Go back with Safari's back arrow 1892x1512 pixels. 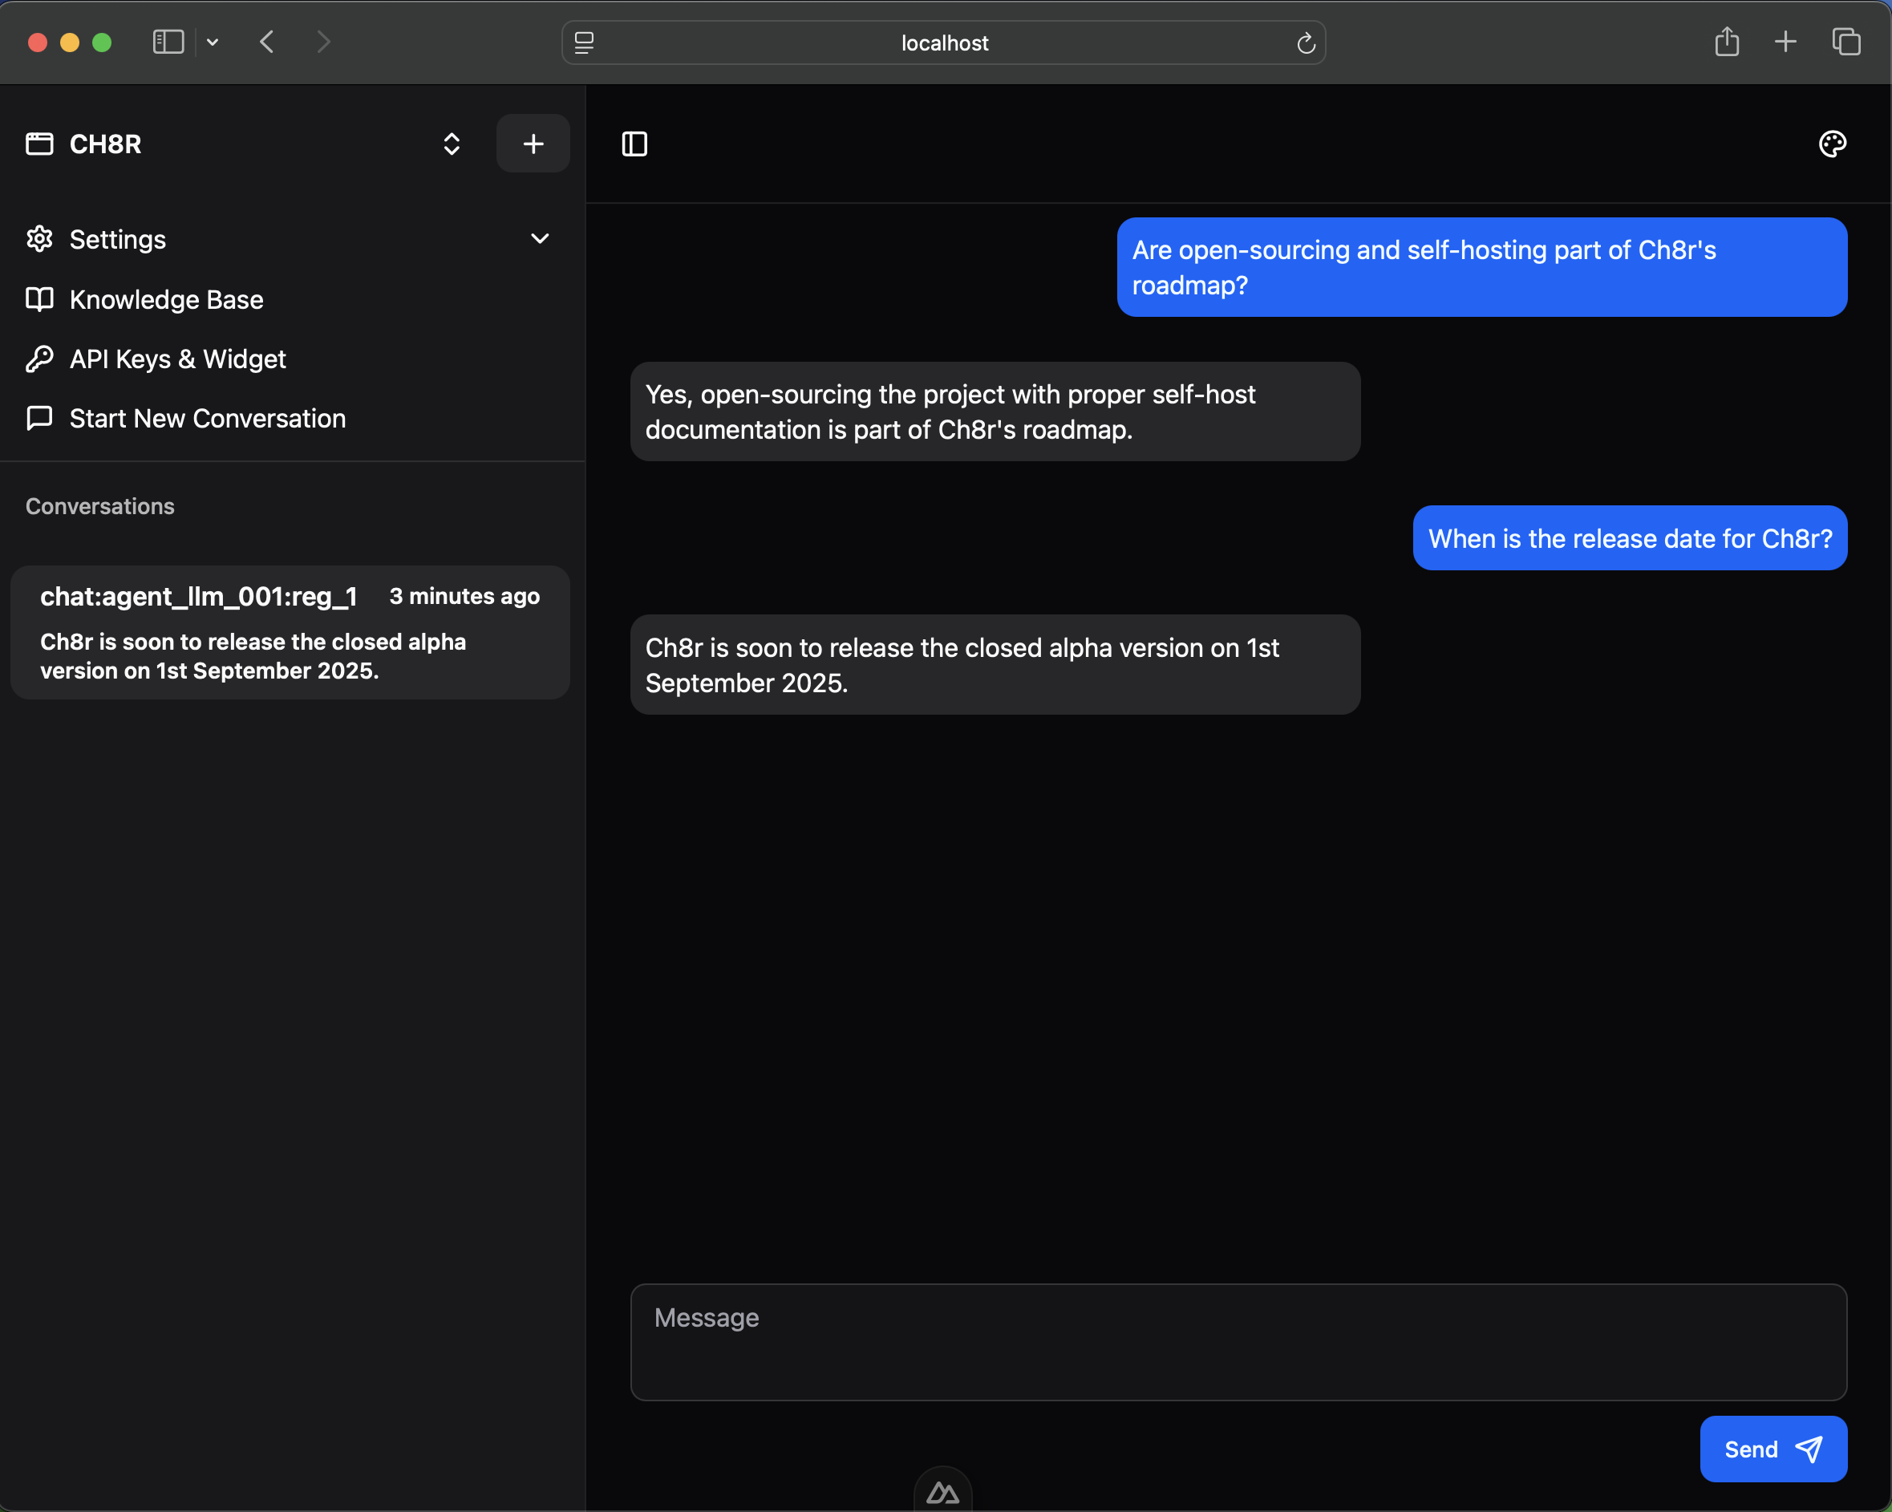pyautogui.click(x=268, y=43)
